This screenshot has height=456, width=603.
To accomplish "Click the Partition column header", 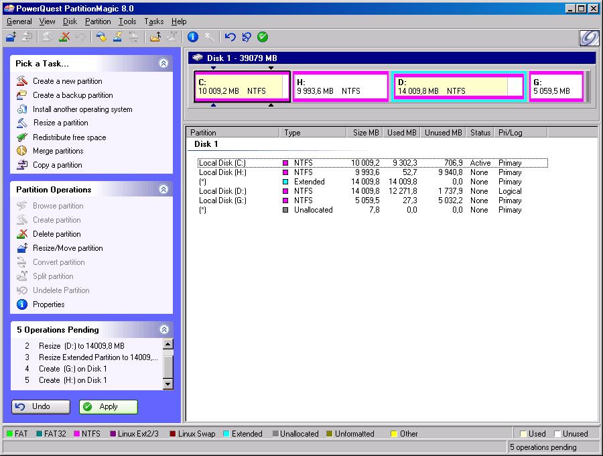I will point(234,132).
